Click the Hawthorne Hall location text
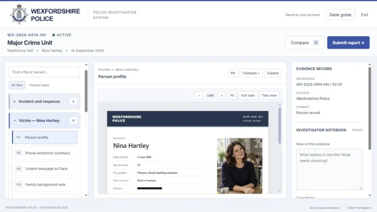The width and height of the screenshot is (377, 212). pos(20,51)
